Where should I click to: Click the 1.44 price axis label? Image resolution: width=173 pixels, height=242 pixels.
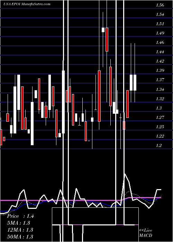point(160,52)
